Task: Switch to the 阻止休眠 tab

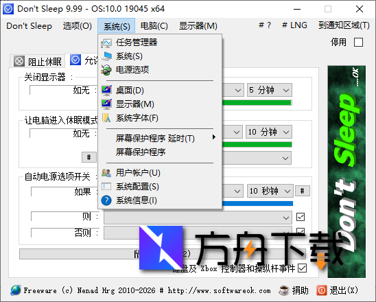Action: [x=38, y=61]
